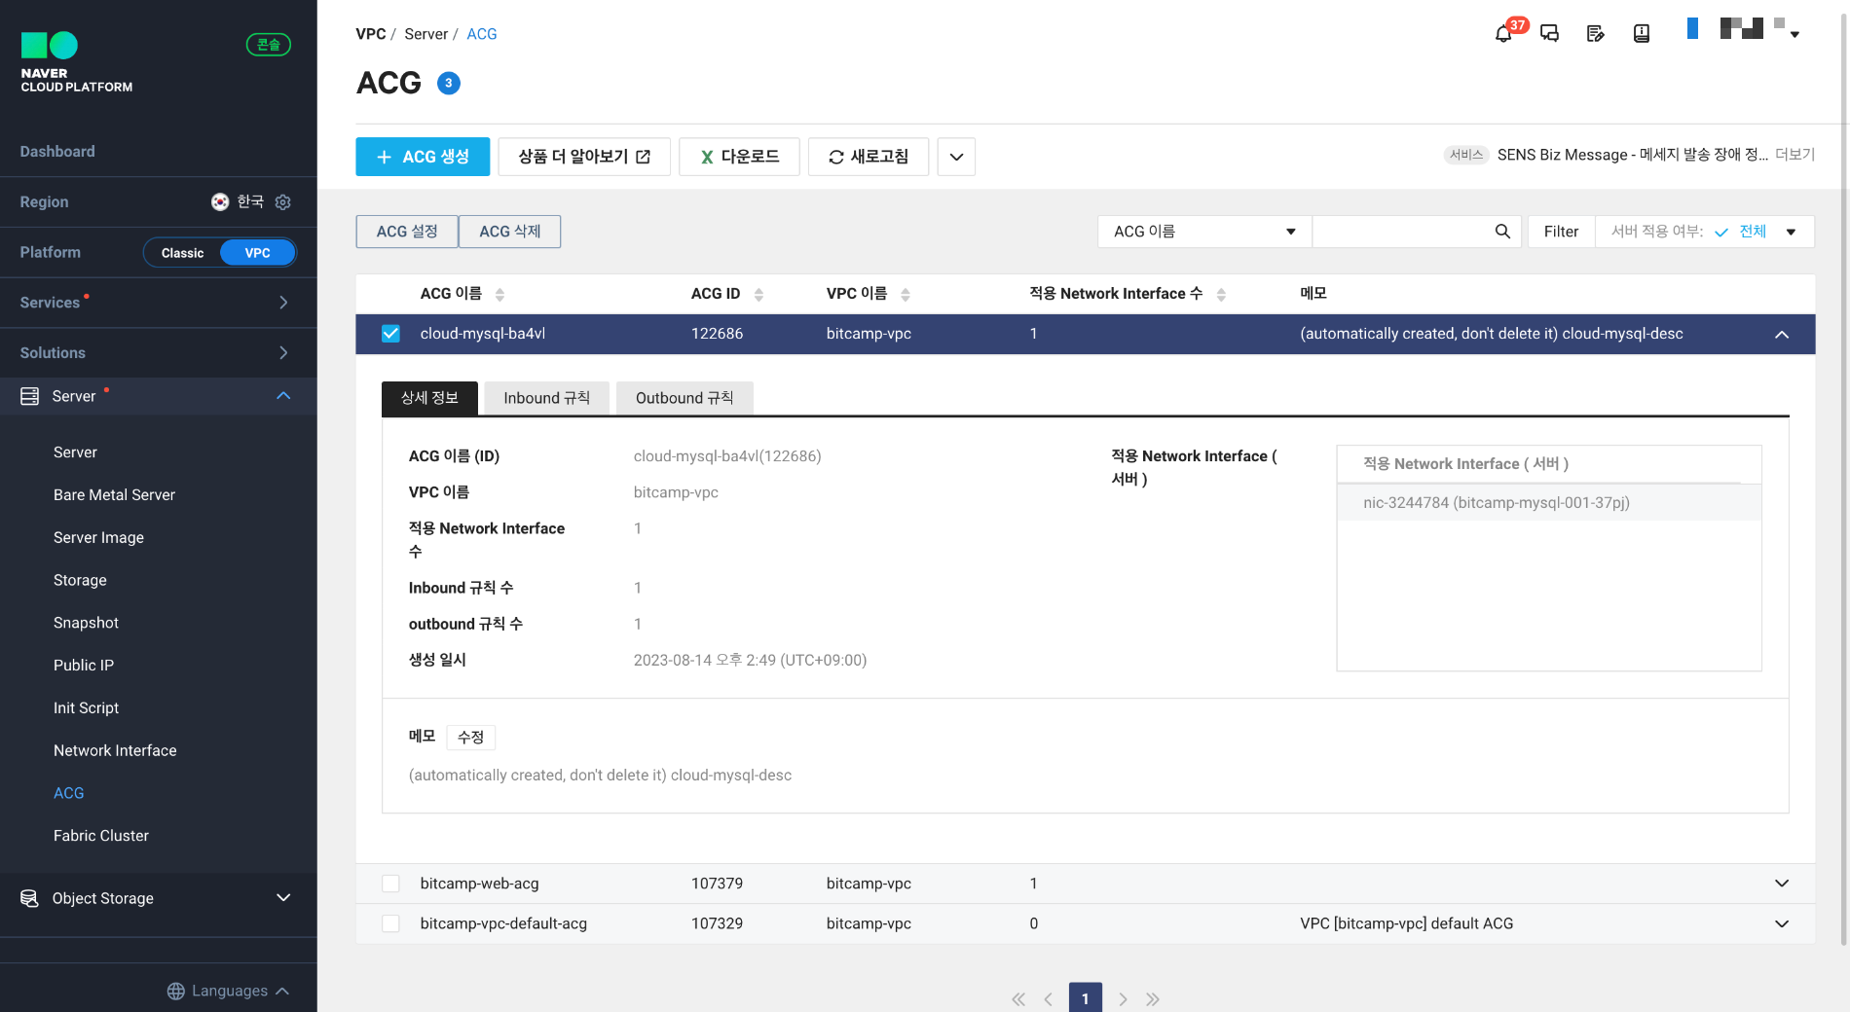Screen dimensions: 1850x1012
Task: Open Snapshot in sidebar
Action: (x=86, y=623)
